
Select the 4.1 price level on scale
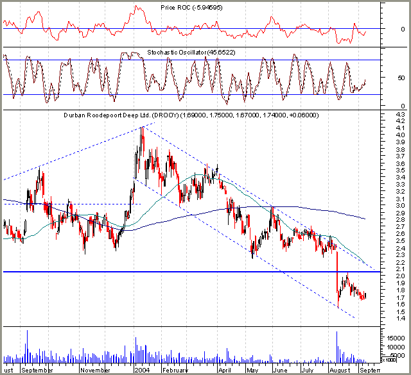pos(393,128)
